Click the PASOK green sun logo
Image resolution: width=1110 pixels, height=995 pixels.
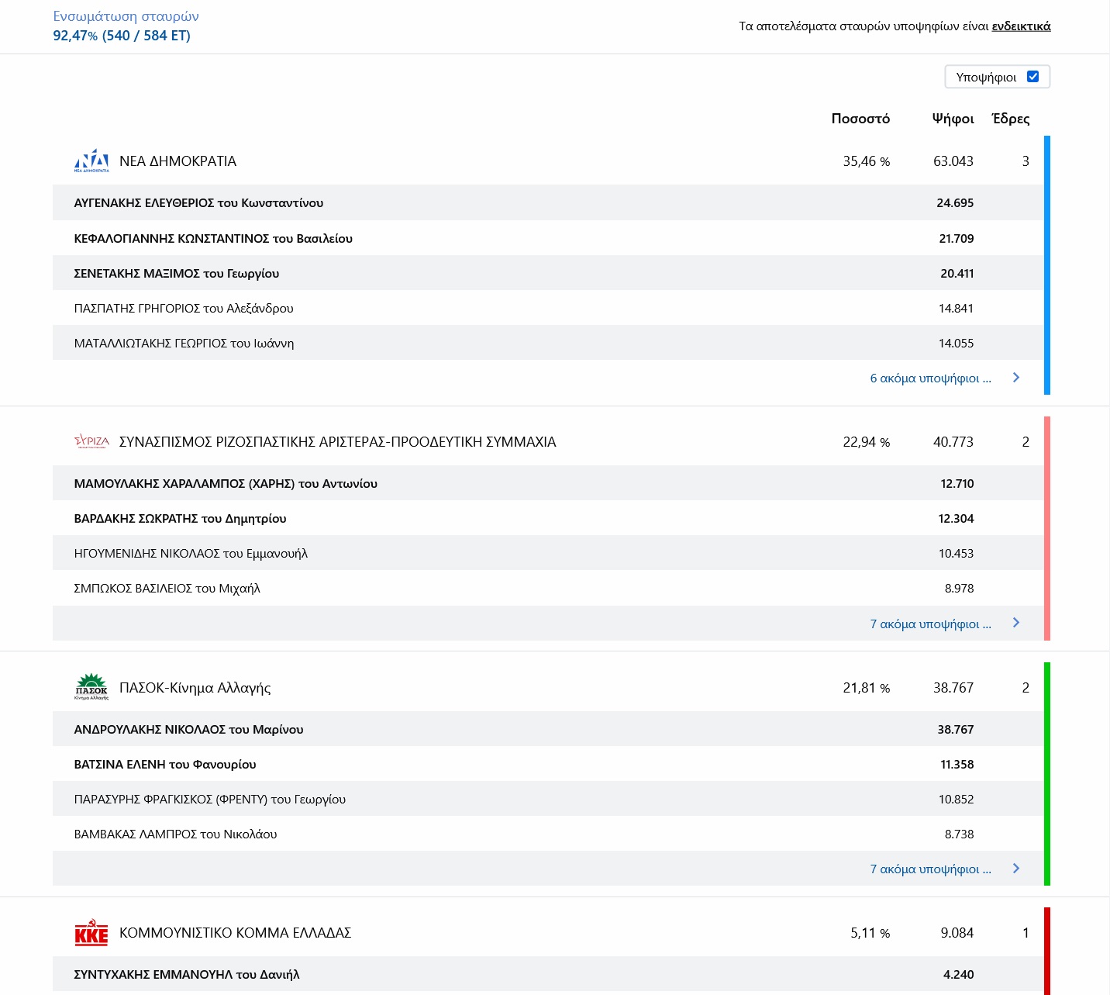[x=91, y=687]
